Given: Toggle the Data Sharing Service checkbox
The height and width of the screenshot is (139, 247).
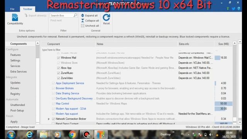Looking at the screenshot, I should click(x=53, y=93).
